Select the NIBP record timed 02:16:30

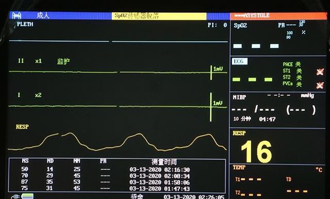click(117, 169)
